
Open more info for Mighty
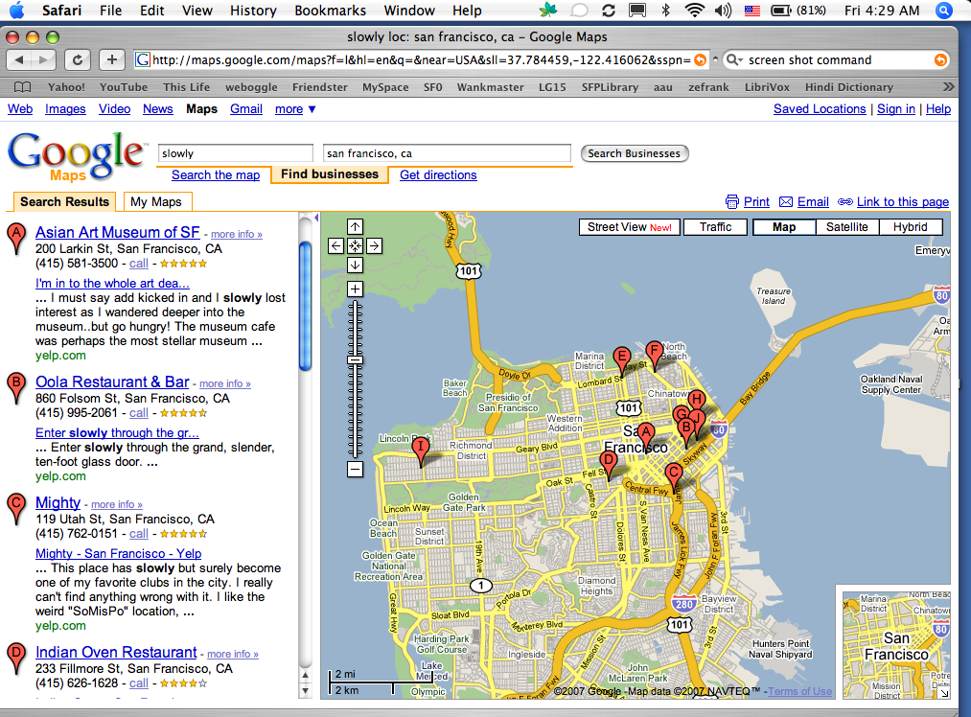tap(116, 504)
